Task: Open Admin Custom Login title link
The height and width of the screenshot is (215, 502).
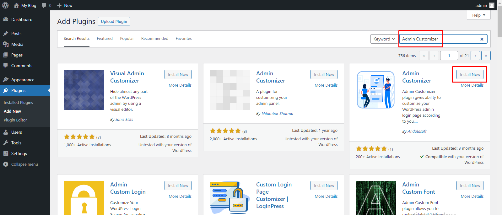Action: 128,188
